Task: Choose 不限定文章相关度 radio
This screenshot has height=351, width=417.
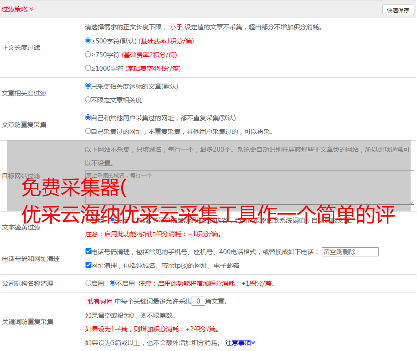Action: pos(88,100)
